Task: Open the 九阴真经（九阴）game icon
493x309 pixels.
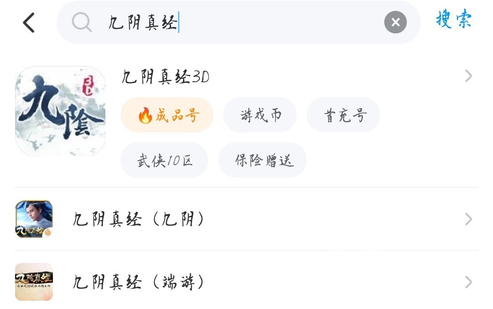Action: click(x=34, y=219)
